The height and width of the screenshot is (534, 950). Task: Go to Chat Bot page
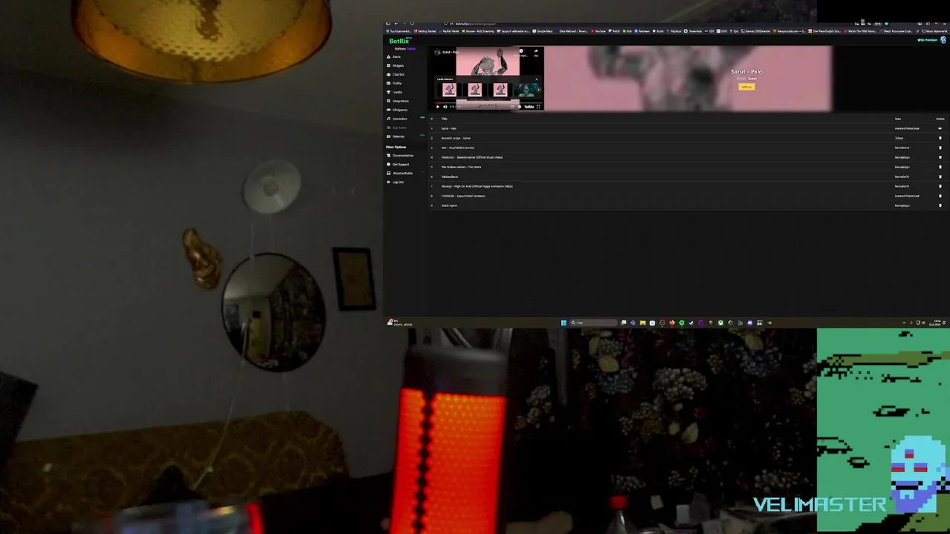[396, 74]
